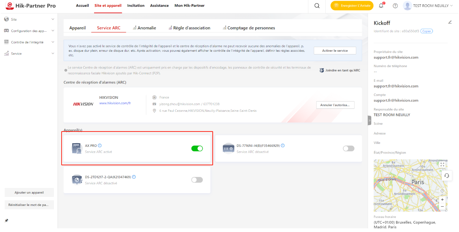This screenshot has height=232, width=459.
Task: Enable ARC toggle for DS-2TD1217-2-QA
Action: (197, 180)
